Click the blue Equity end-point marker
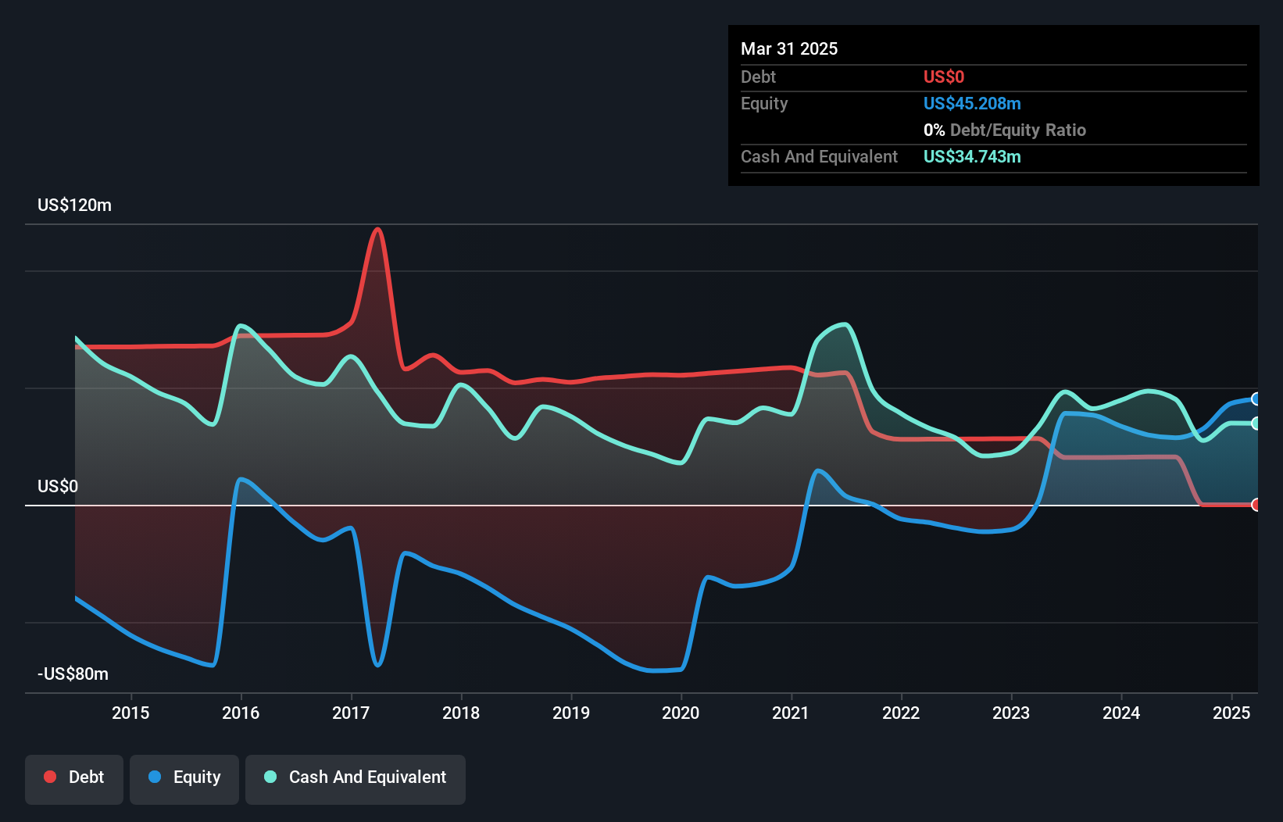The image size is (1283, 822). (x=1256, y=399)
